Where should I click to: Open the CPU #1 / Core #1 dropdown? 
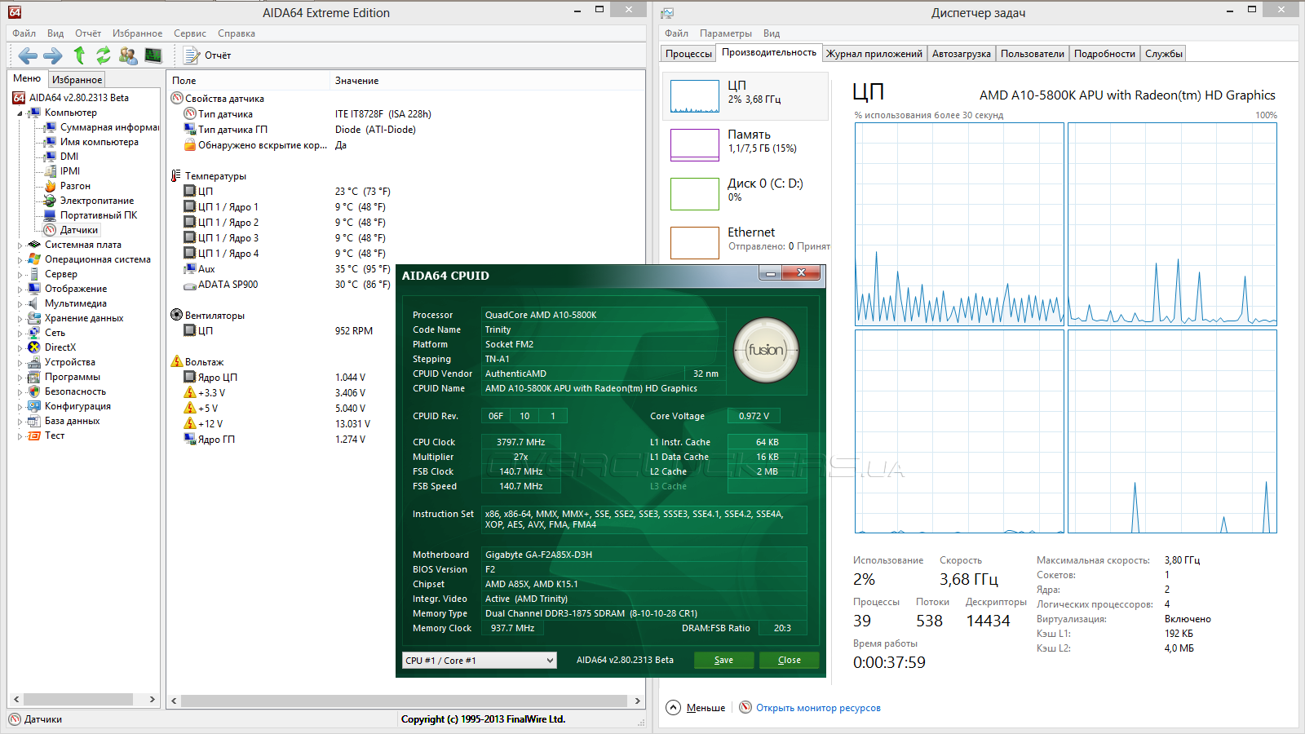coord(480,661)
